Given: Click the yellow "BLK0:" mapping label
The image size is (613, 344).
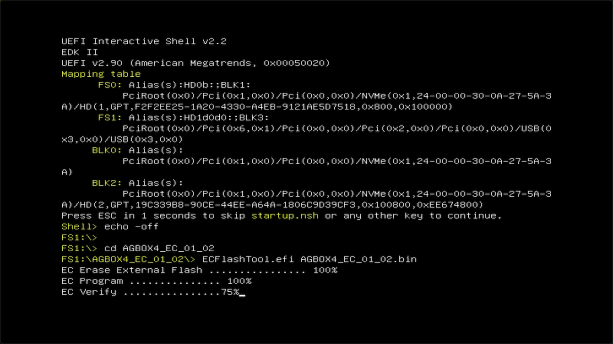Looking at the screenshot, I should (x=107, y=150).
